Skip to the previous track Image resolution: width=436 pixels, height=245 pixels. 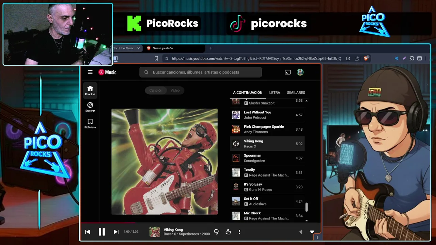tap(88, 232)
